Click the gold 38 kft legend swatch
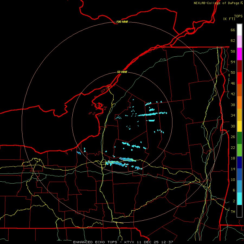This screenshot has width=244, height=244. tap(239, 114)
